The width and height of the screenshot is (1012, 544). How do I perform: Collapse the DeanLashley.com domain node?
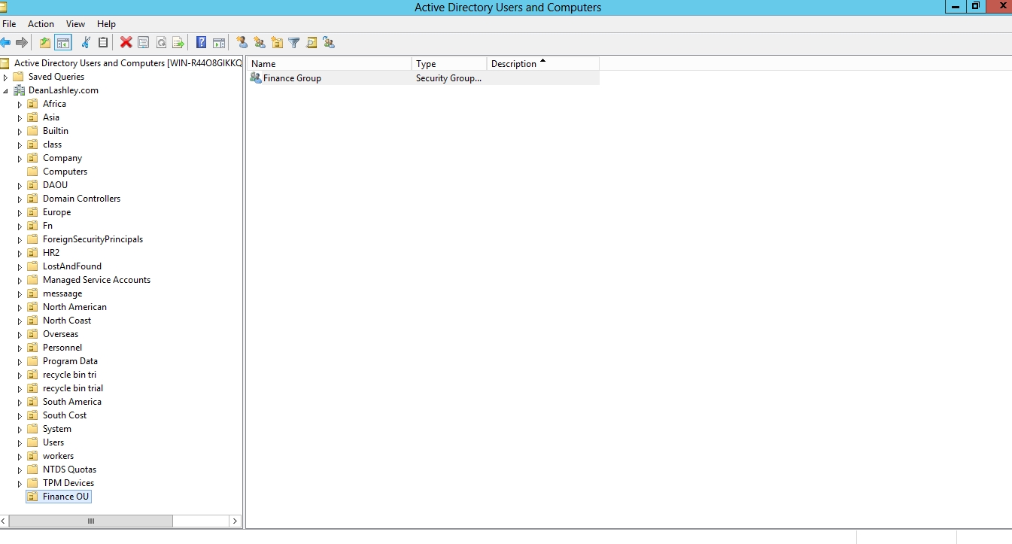5,90
